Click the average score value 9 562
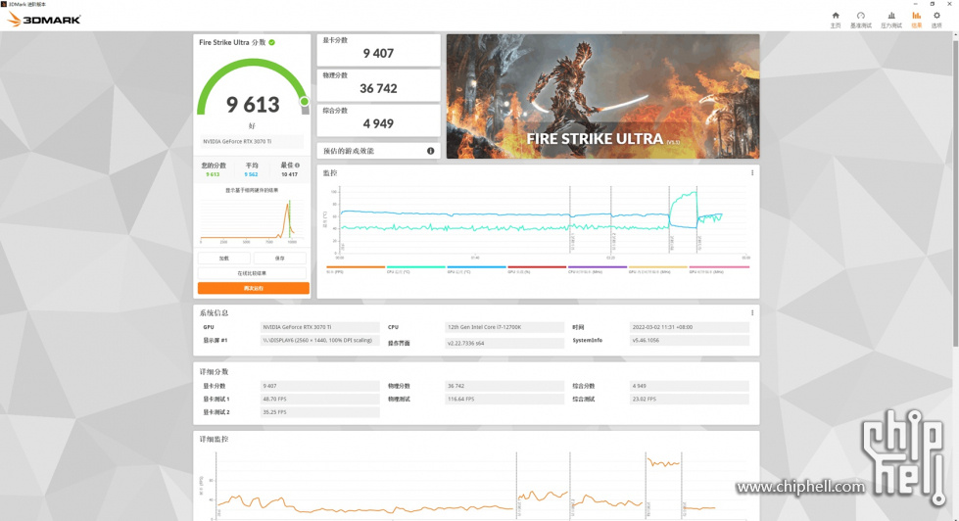Viewport: 959px width, 521px height. (x=252, y=174)
